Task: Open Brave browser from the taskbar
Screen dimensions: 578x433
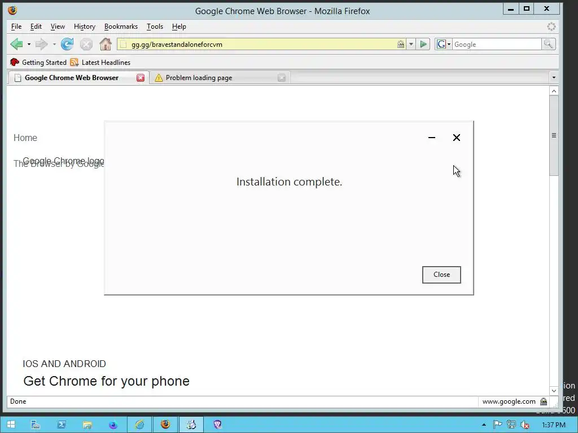Action: (x=217, y=425)
